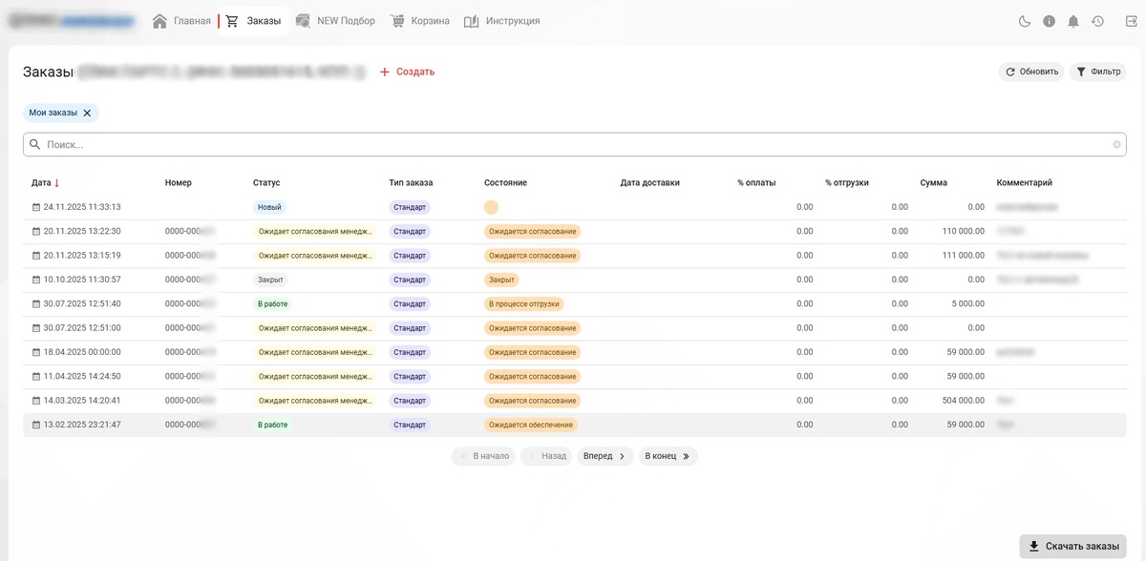The width and height of the screenshot is (1146, 561).
Task: Click the Закрыт status in the Статус column
Action: click(270, 280)
